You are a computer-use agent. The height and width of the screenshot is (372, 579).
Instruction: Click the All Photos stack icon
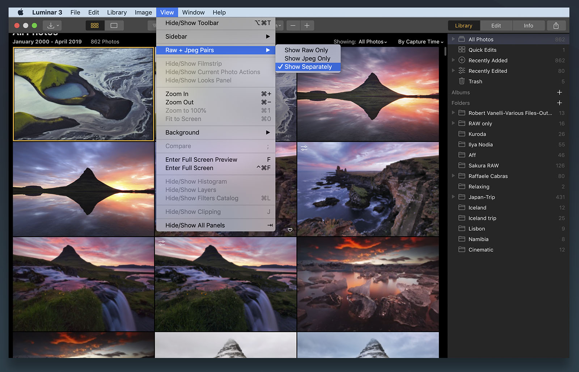(462, 39)
